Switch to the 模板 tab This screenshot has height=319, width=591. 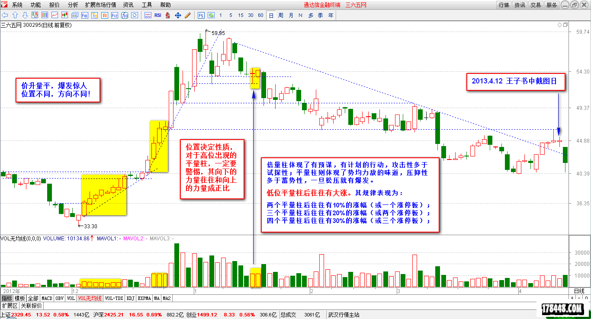pos(20,298)
